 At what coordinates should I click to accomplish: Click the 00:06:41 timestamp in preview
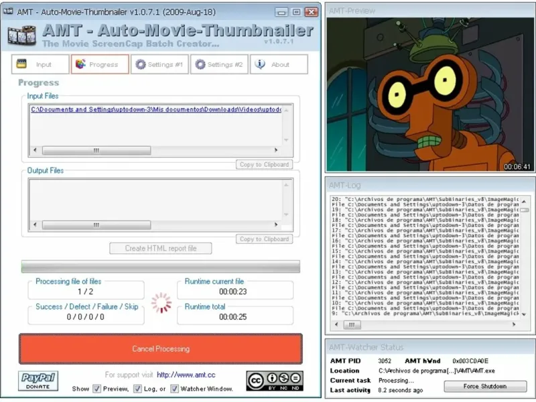point(517,166)
